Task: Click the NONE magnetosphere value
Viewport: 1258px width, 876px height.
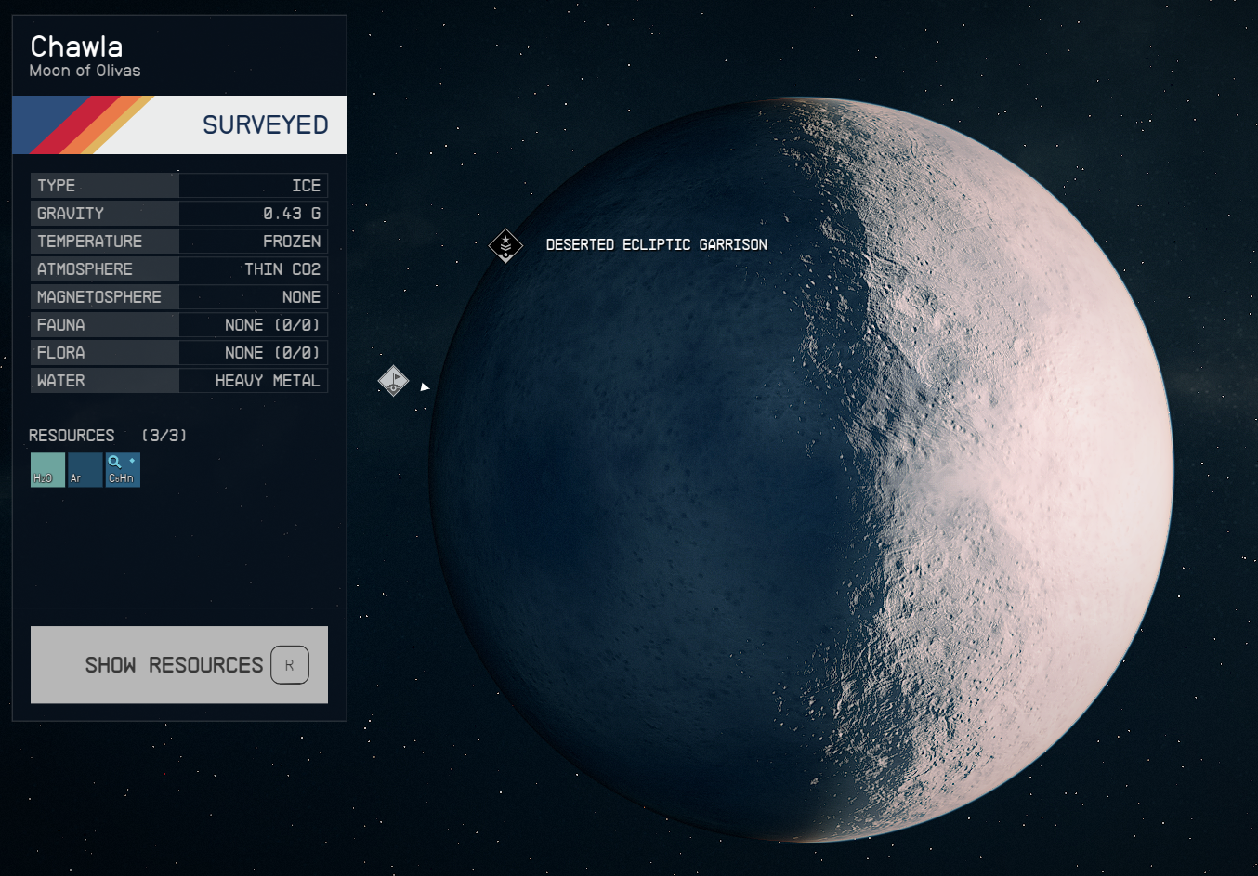Action: click(x=301, y=297)
